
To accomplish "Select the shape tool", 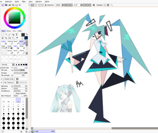I will pos(13,35).
